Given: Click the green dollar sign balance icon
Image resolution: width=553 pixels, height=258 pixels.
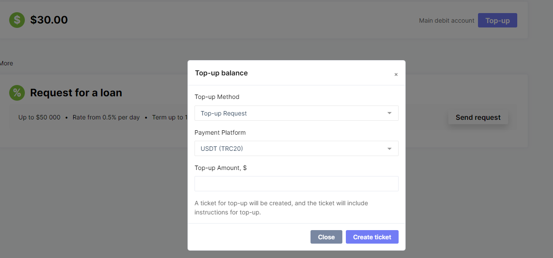Looking at the screenshot, I should (17, 20).
